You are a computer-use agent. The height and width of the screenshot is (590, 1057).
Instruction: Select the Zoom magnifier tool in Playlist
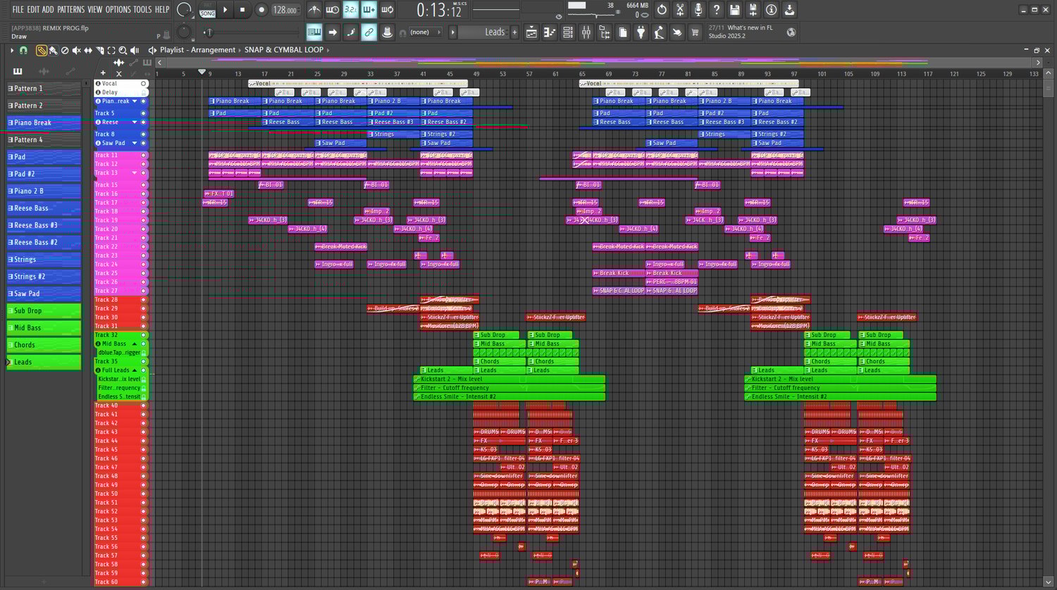tap(123, 50)
